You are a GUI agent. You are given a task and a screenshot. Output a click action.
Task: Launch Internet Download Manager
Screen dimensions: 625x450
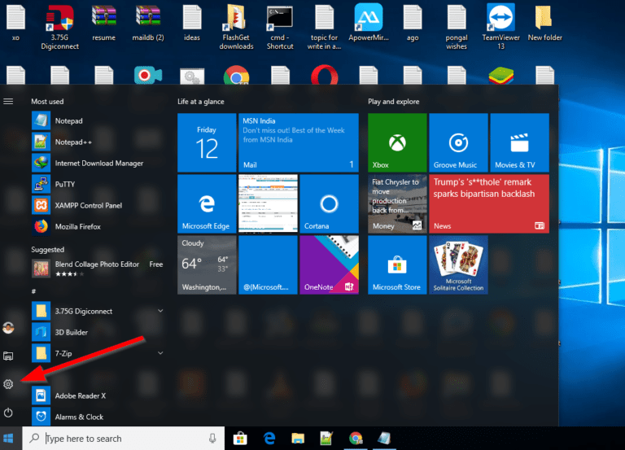(98, 163)
